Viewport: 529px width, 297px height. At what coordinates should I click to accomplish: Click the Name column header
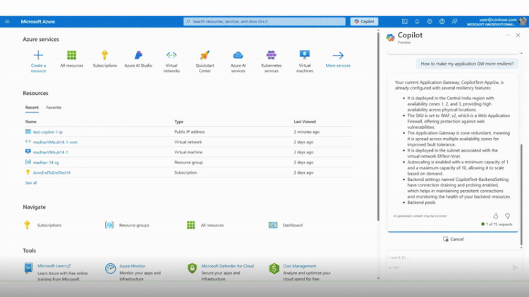(31, 122)
